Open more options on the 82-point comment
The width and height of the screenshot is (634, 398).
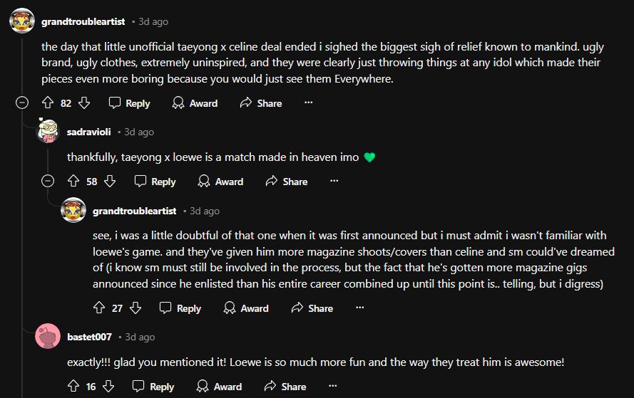click(x=308, y=103)
